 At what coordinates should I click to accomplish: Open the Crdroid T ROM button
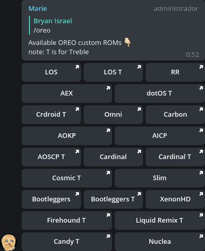pyautogui.click(x=51, y=115)
